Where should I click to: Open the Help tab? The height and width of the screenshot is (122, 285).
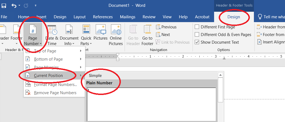pyautogui.click(x=183, y=17)
